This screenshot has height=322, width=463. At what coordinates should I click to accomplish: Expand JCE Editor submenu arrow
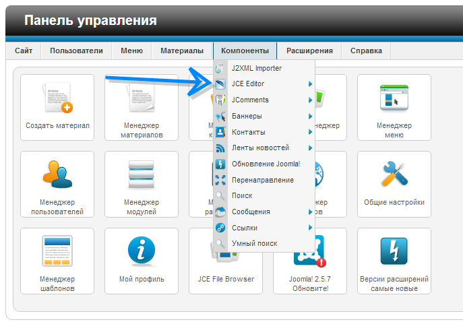310,84
